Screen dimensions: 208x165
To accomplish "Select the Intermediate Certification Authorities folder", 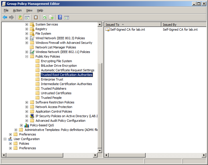I will pyautogui.click(x=66, y=84).
